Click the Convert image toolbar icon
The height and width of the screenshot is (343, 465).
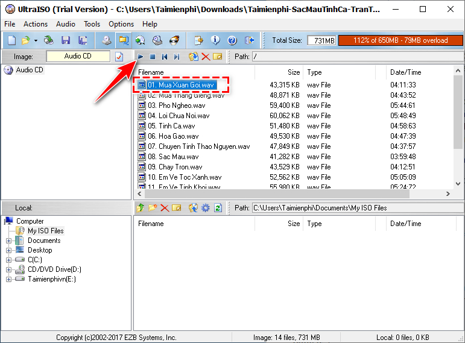(x=141, y=40)
